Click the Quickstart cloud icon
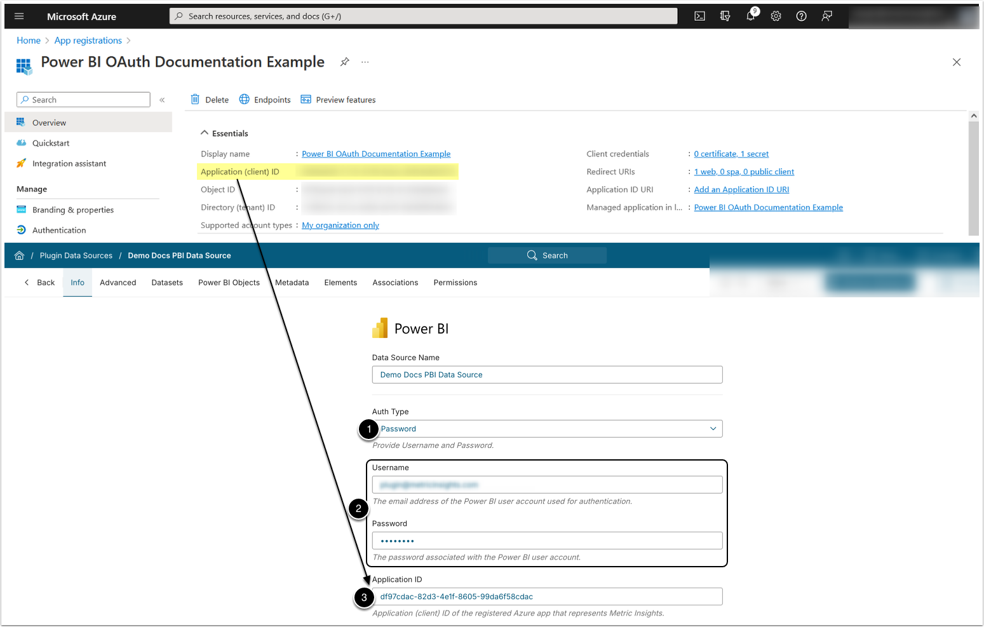This screenshot has height=627, width=984. pos(21,143)
